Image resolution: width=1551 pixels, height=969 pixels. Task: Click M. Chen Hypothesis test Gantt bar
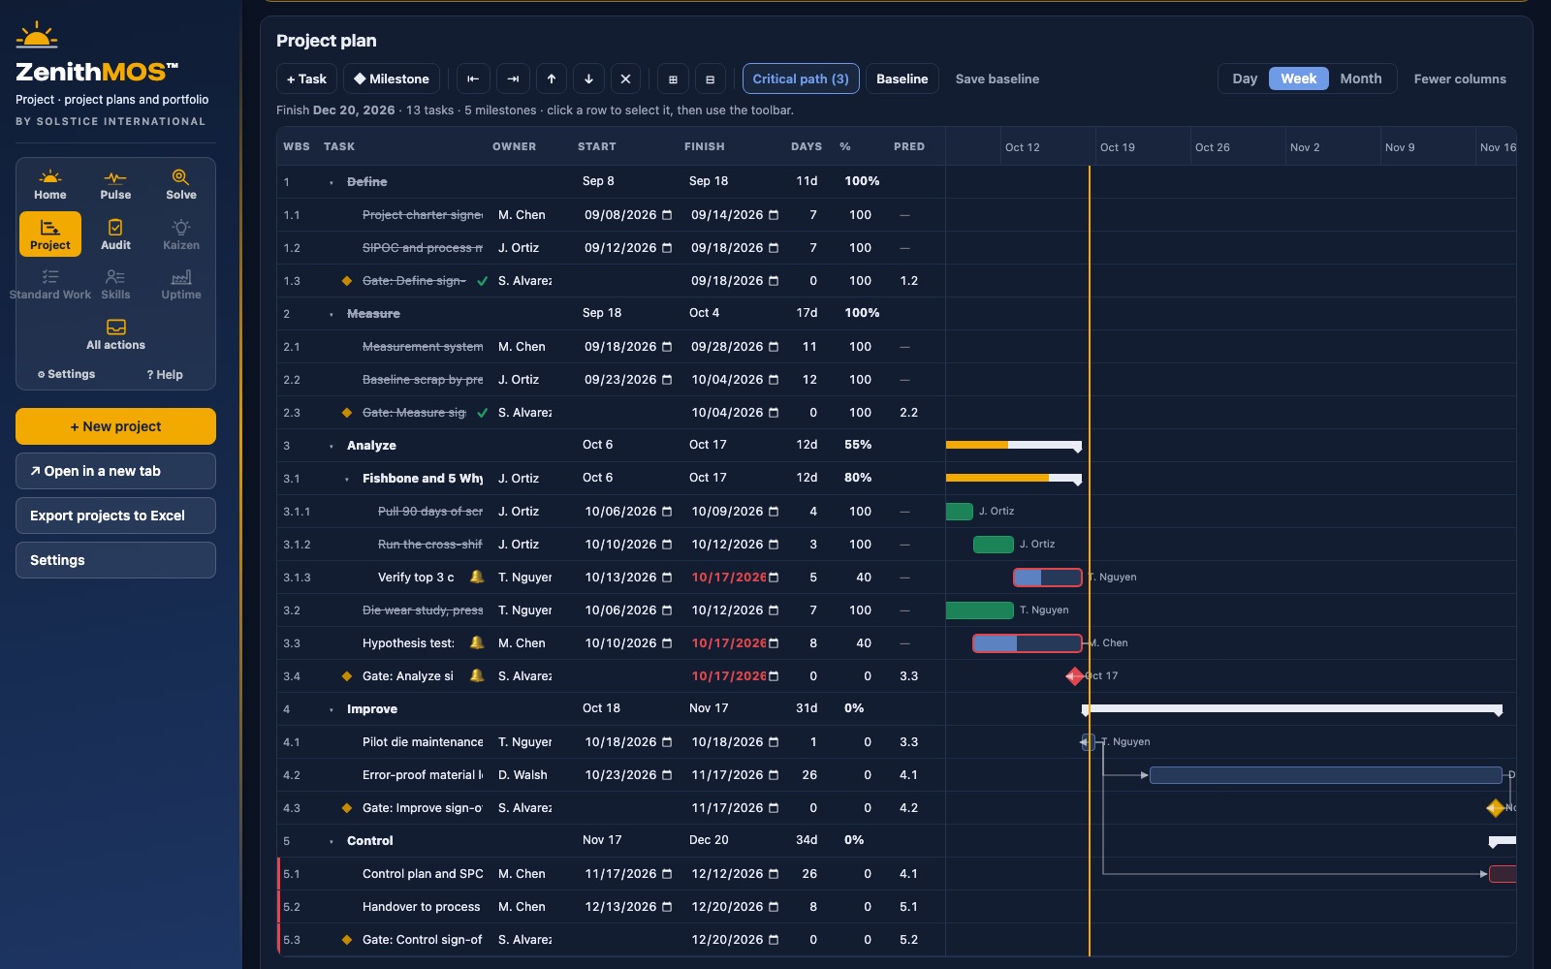[1028, 643]
